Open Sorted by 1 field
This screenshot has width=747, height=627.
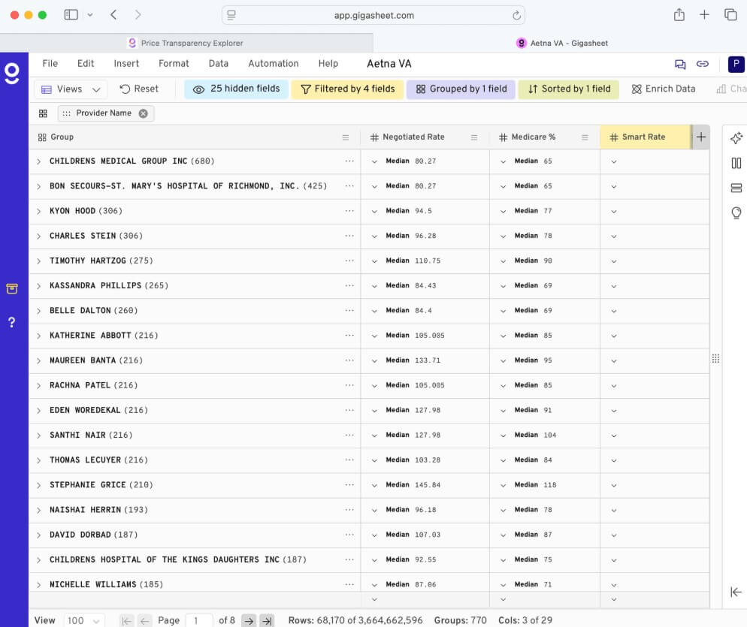click(x=569, y=89)
